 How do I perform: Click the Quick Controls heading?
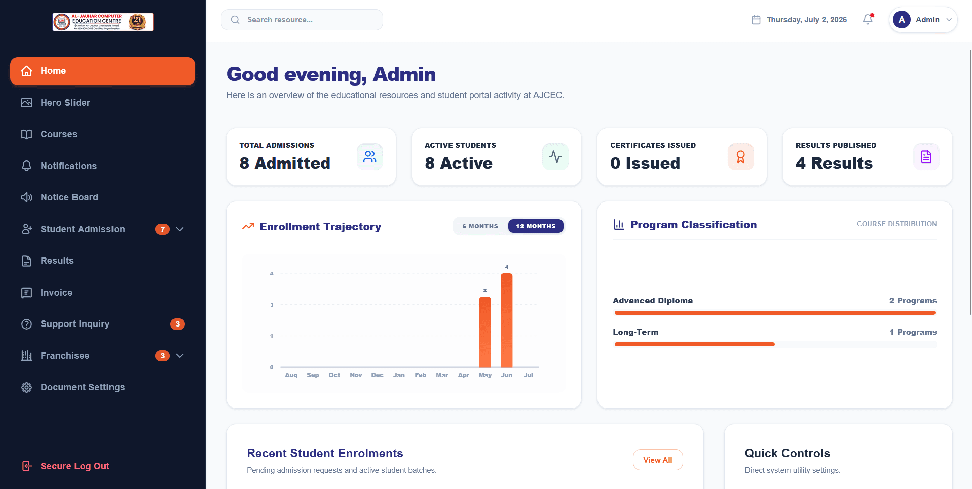788,453
